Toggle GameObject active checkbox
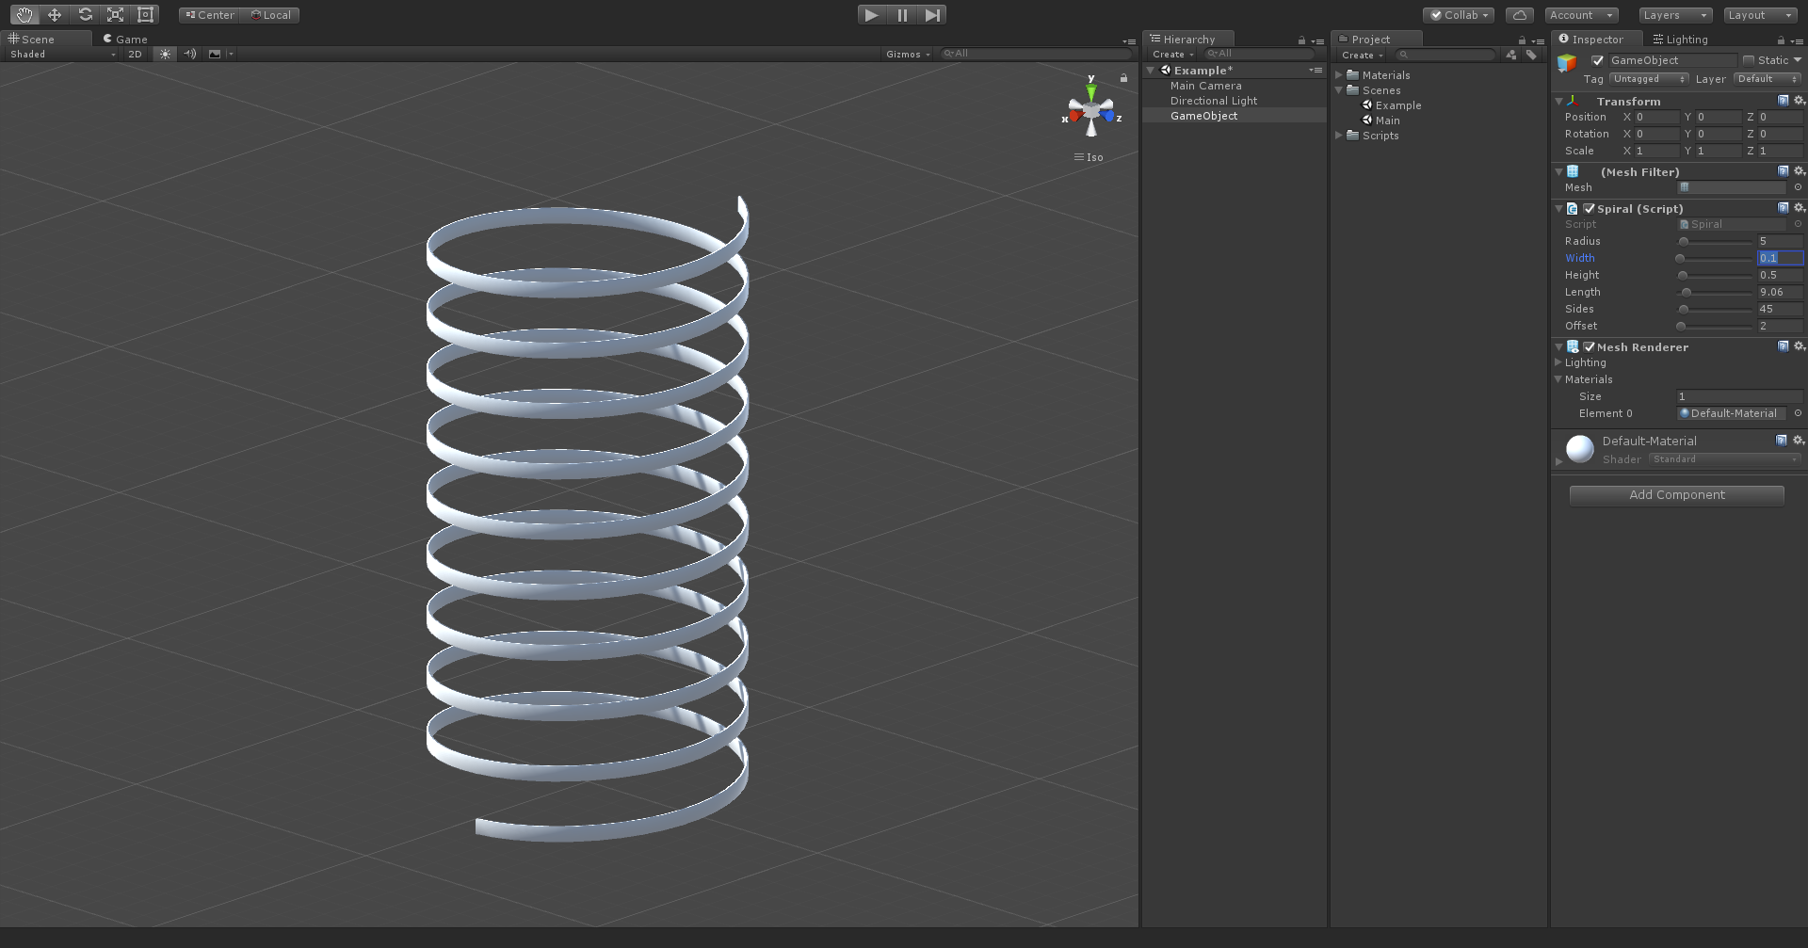 pyautogui.click(x=1597, y=60)
